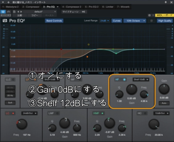The width and height of the screenshot is (174, 142).
Task: Select the green HMF node on the curve dip
Action: click(116, 53)
